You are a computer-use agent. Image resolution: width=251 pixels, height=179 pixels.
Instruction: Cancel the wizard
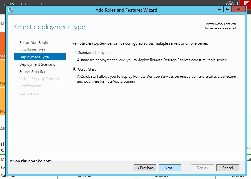click(x=227, y=168)
